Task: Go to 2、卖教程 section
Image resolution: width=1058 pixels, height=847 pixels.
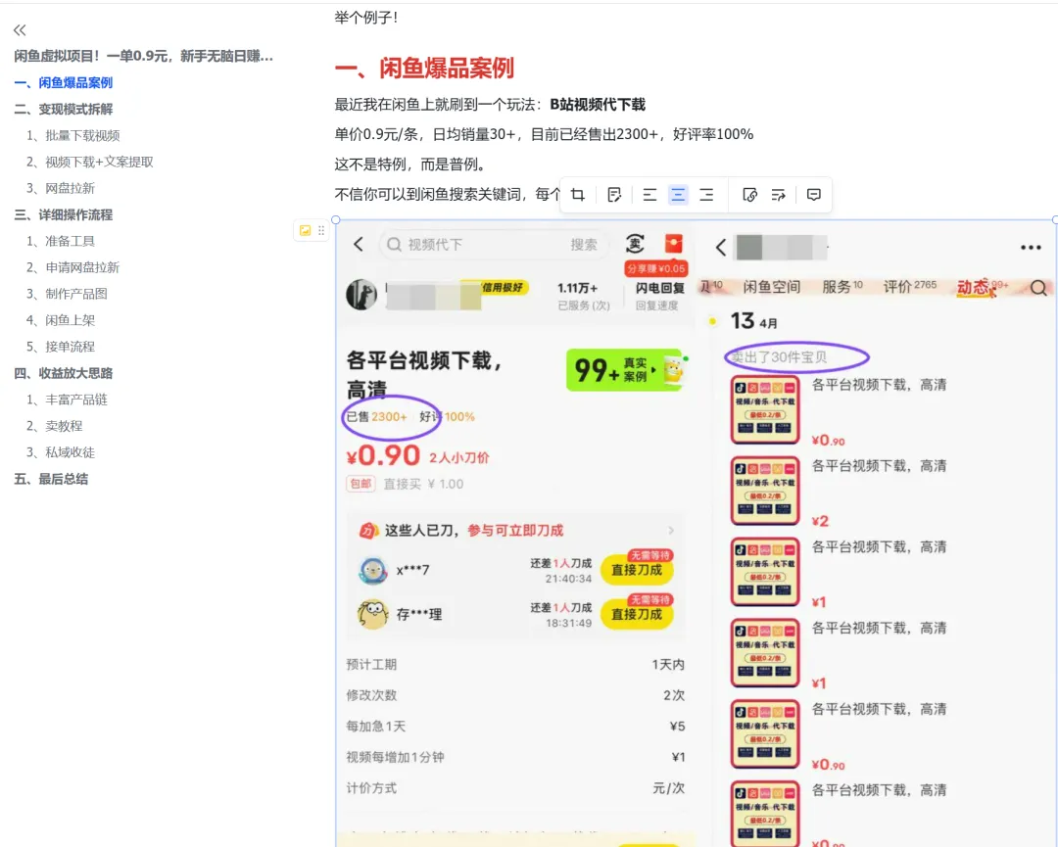Action: tap(55, 426)
